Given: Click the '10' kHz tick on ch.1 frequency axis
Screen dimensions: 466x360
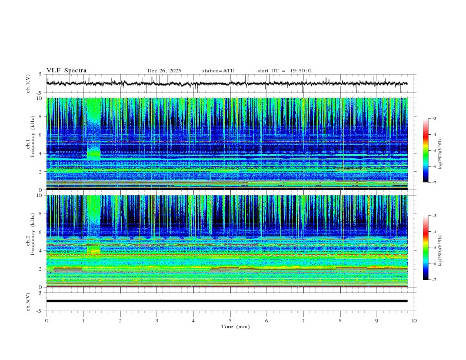Looking at the screenshot, I should tap(40, 98).
